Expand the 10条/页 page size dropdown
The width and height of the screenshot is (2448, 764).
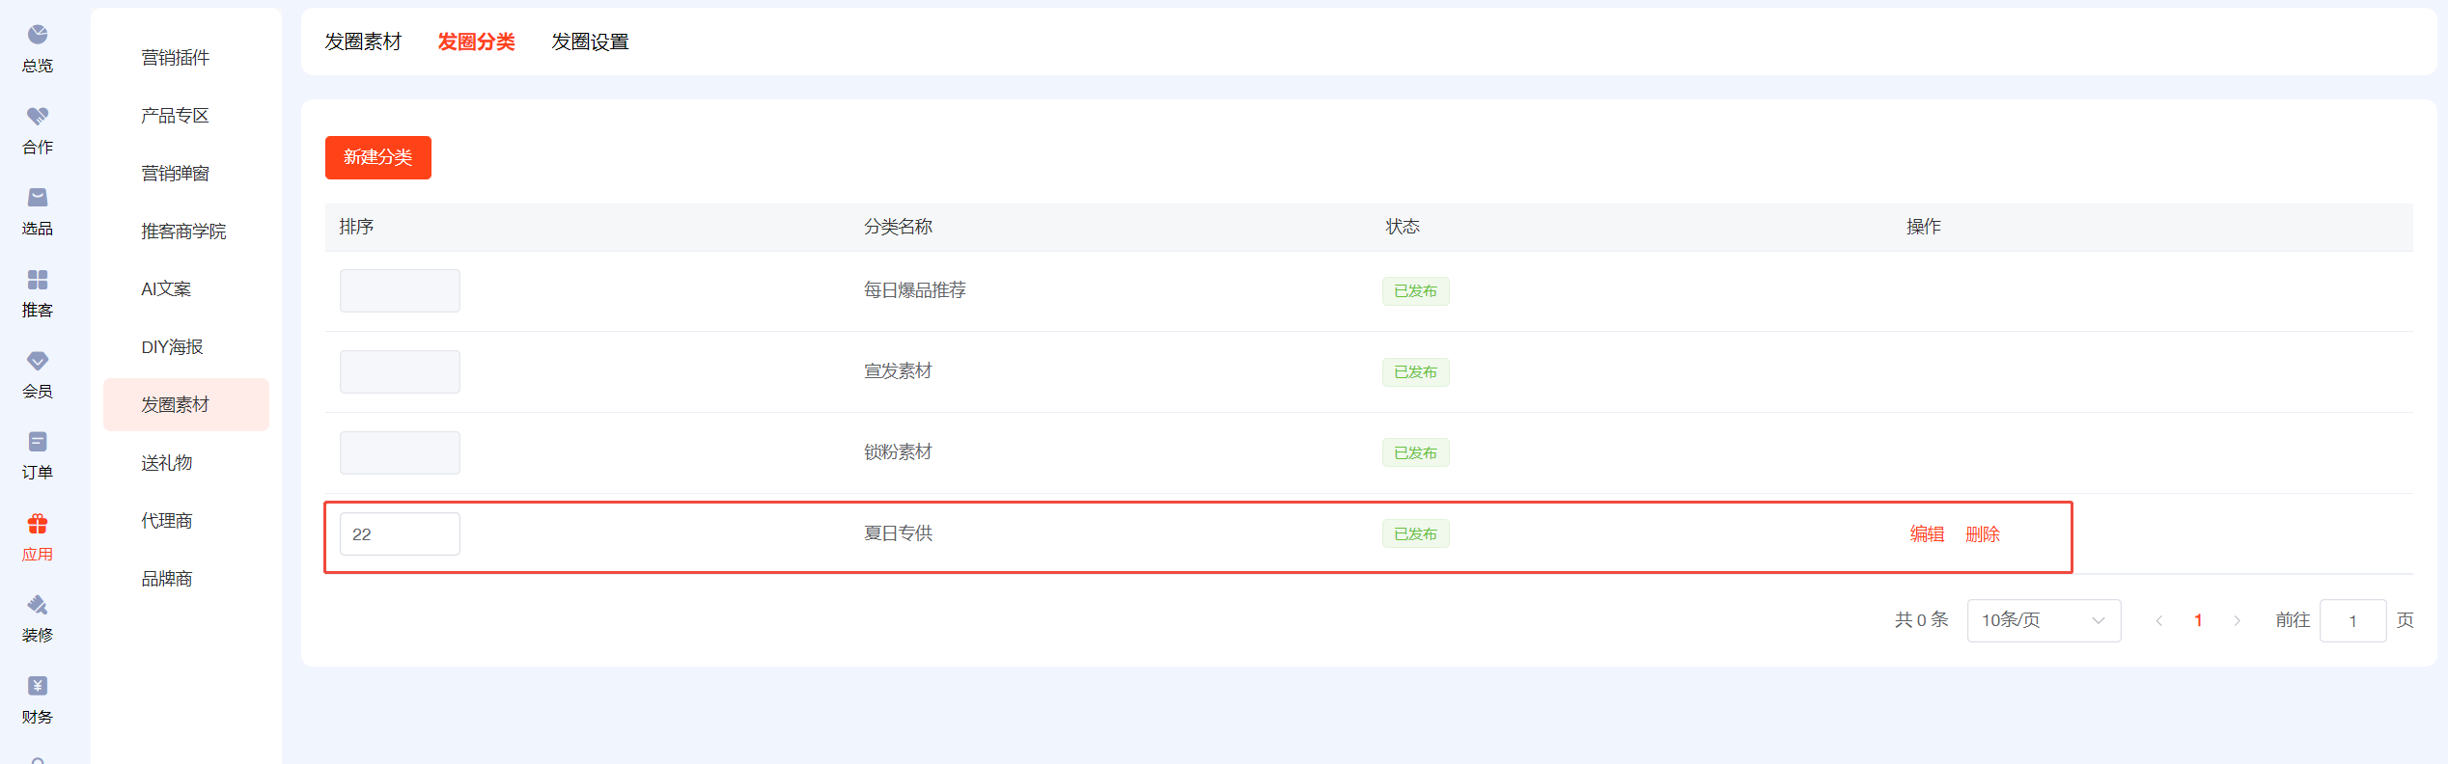(x=2043, y=620)
